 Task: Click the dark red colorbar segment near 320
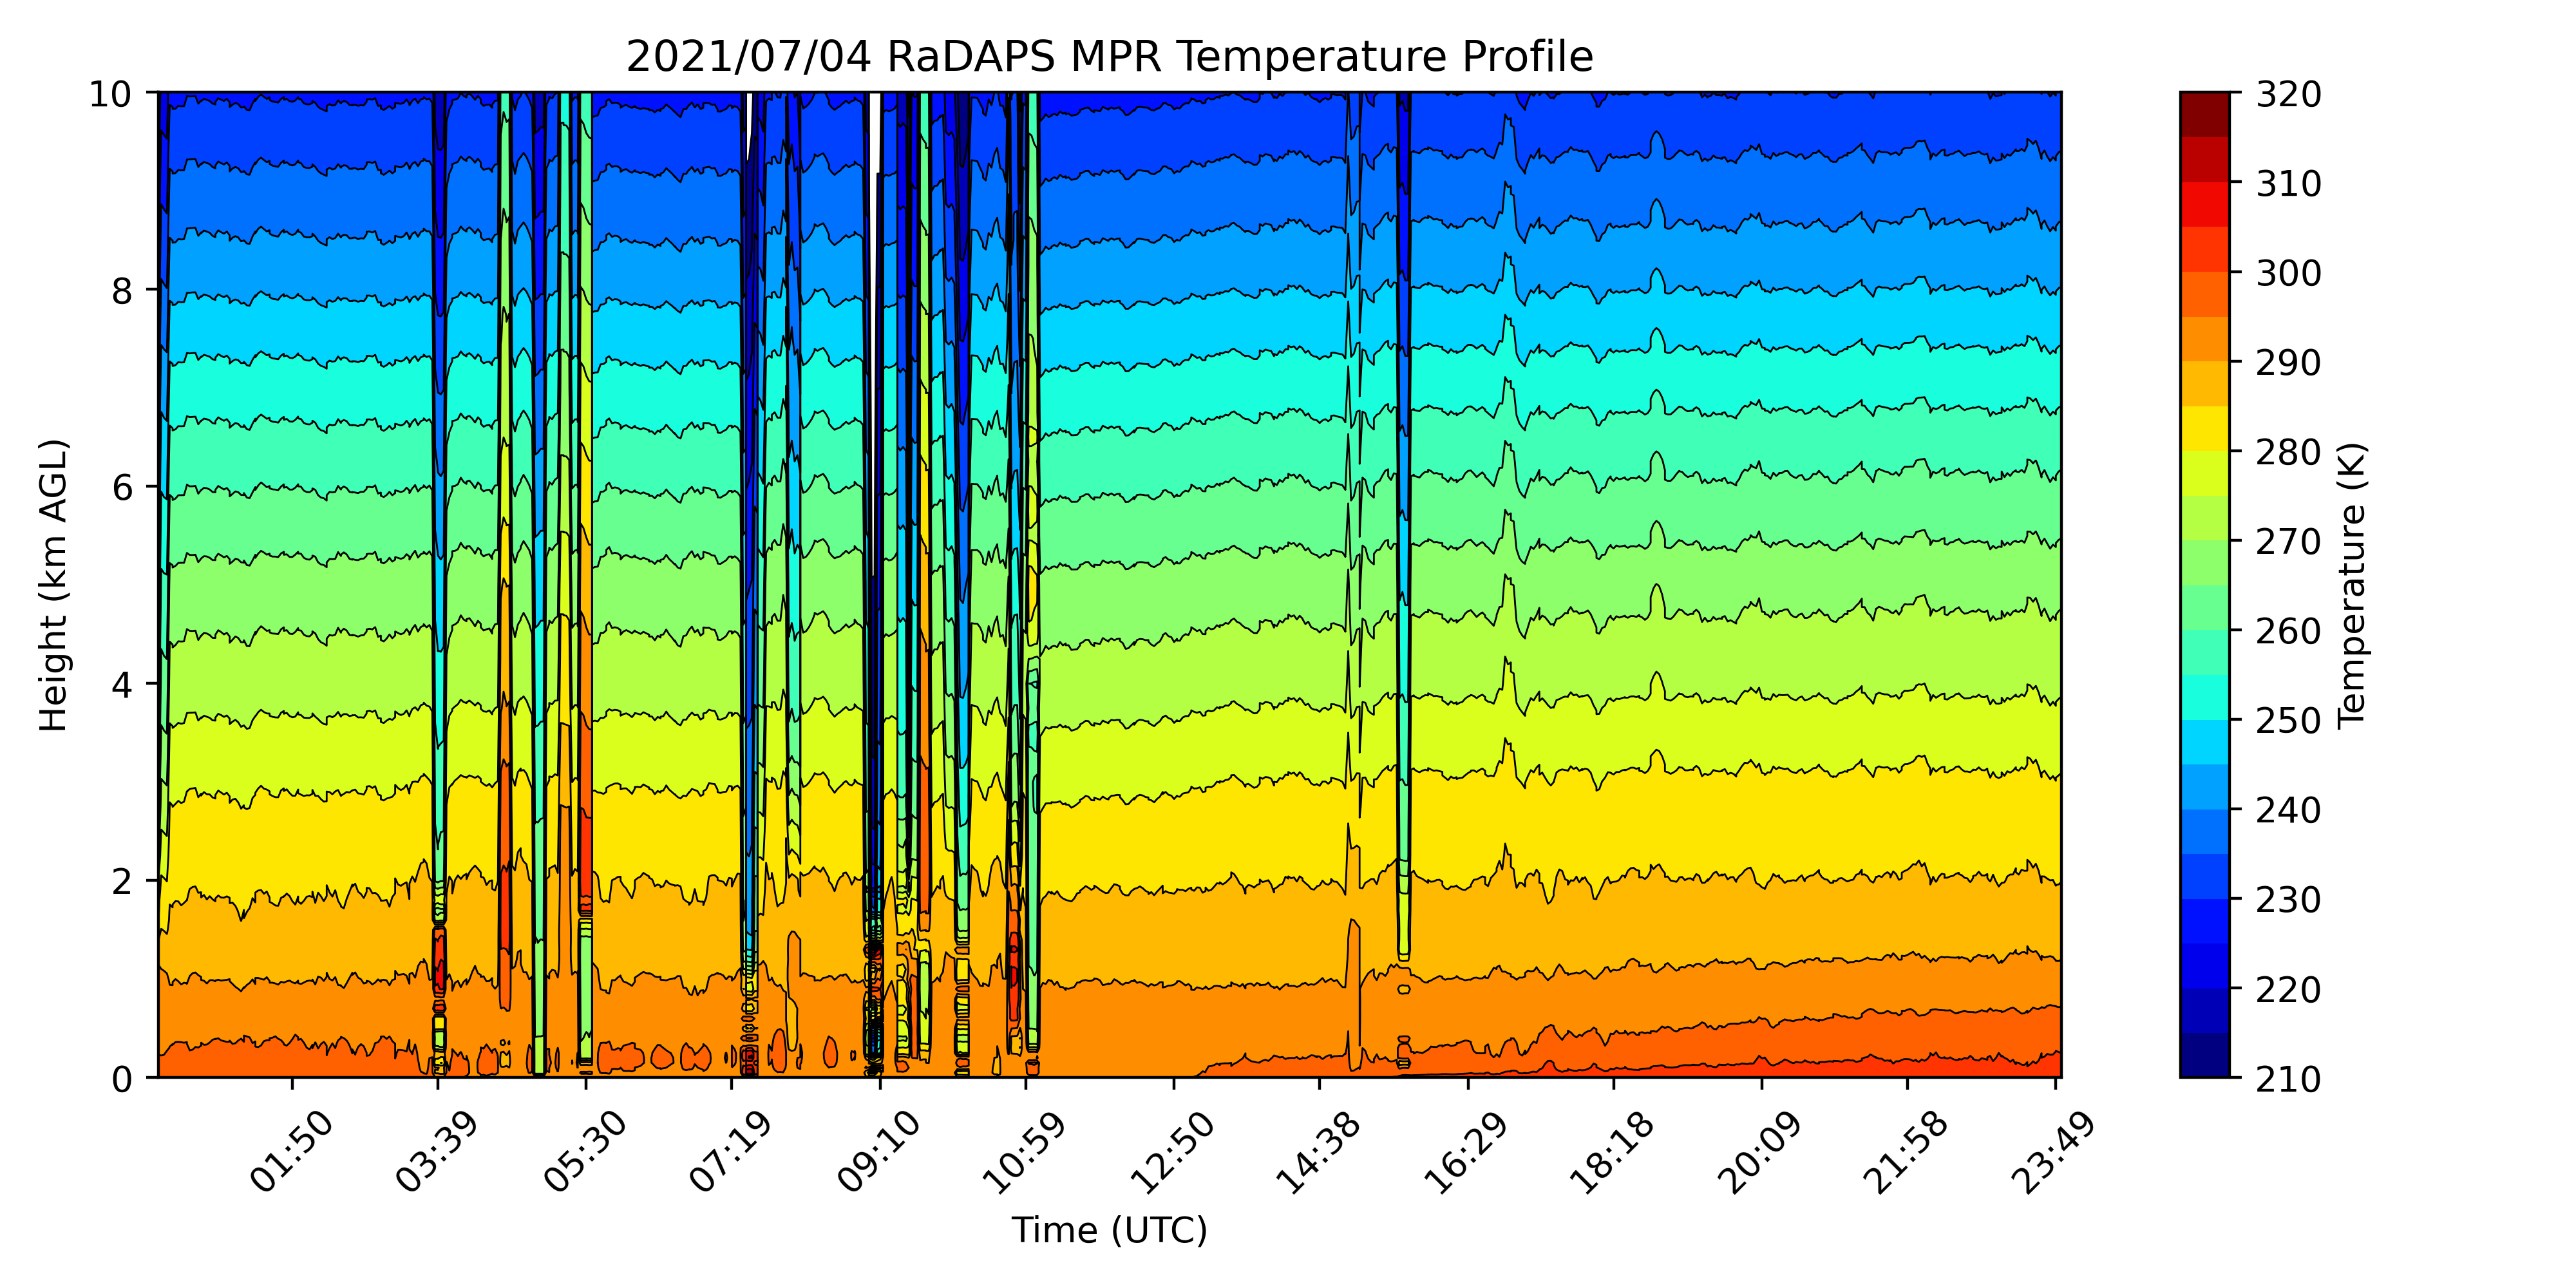pos(2205,114)
